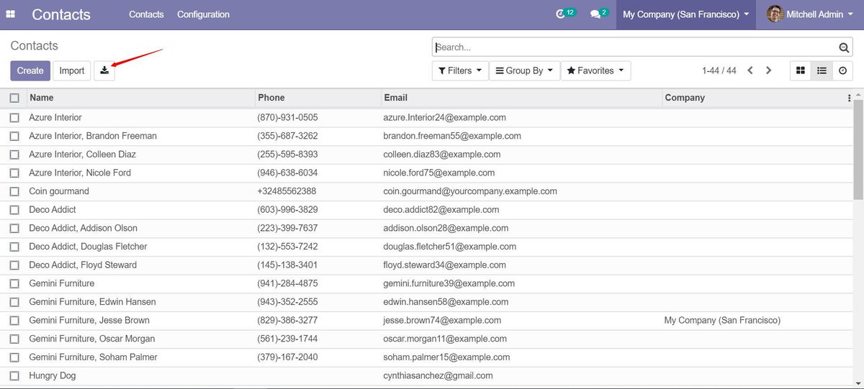Click the vertical scrollbar of the list

click(x=858, y=151)
